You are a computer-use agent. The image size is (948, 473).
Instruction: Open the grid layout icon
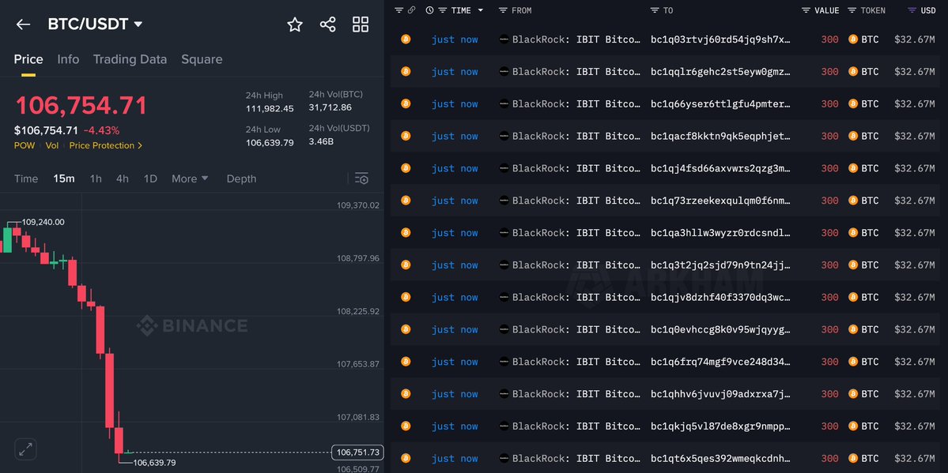[361, 24]
